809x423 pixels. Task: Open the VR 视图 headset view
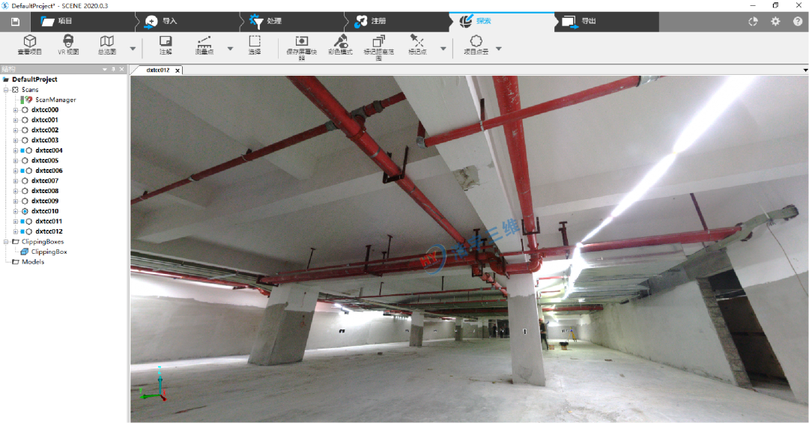(x=68, y=42)
